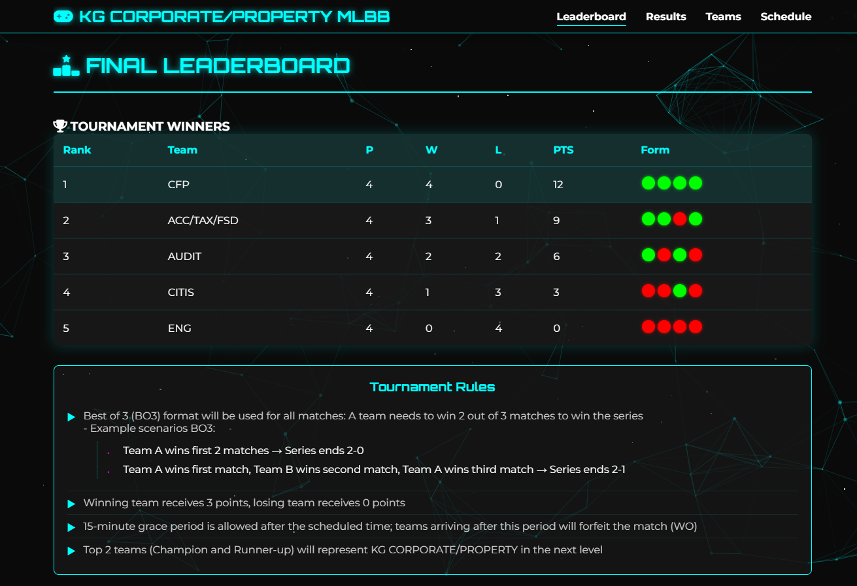Click the podium icon next to Final Leaderboard

coord(65,65)
